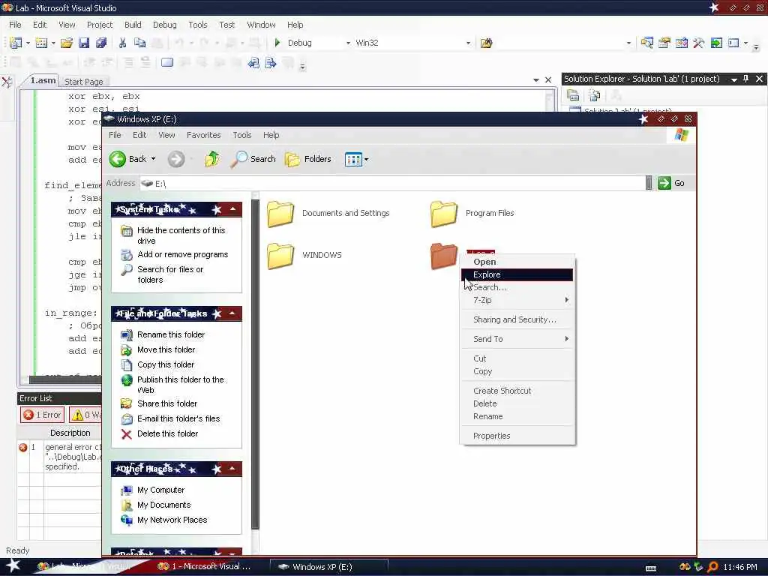
Task: Go up one folder level in Explorer
Action: pos(212,159)
